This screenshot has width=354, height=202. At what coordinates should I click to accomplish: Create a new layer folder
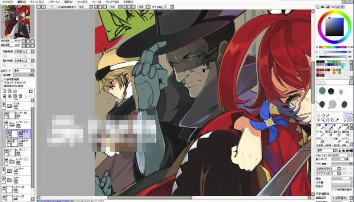pyautogui.click(x=15, y=91)
